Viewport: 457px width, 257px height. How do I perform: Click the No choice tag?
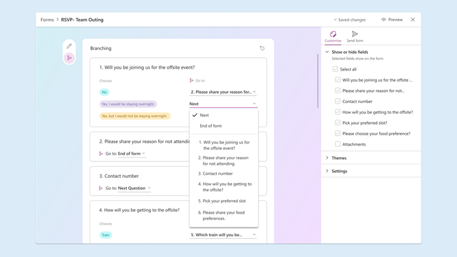(104, 92)
